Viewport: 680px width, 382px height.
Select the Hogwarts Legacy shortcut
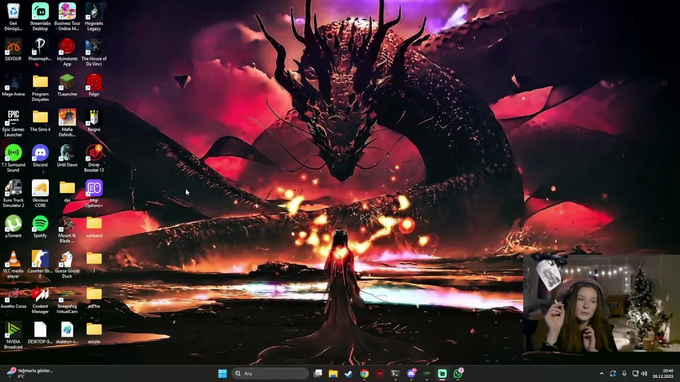pyautogui.click(x=94, y=17)
